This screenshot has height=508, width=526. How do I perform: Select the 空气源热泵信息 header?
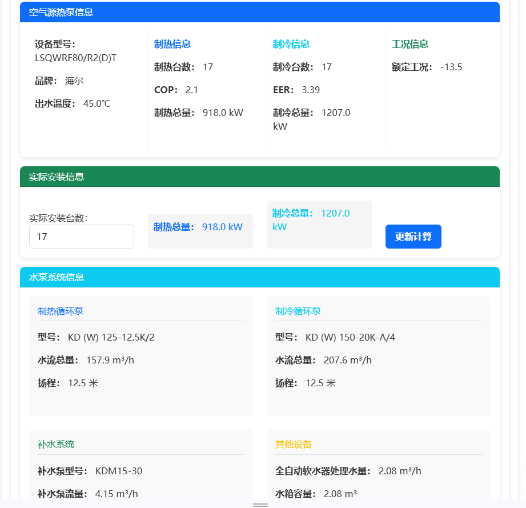pos(260,12)
